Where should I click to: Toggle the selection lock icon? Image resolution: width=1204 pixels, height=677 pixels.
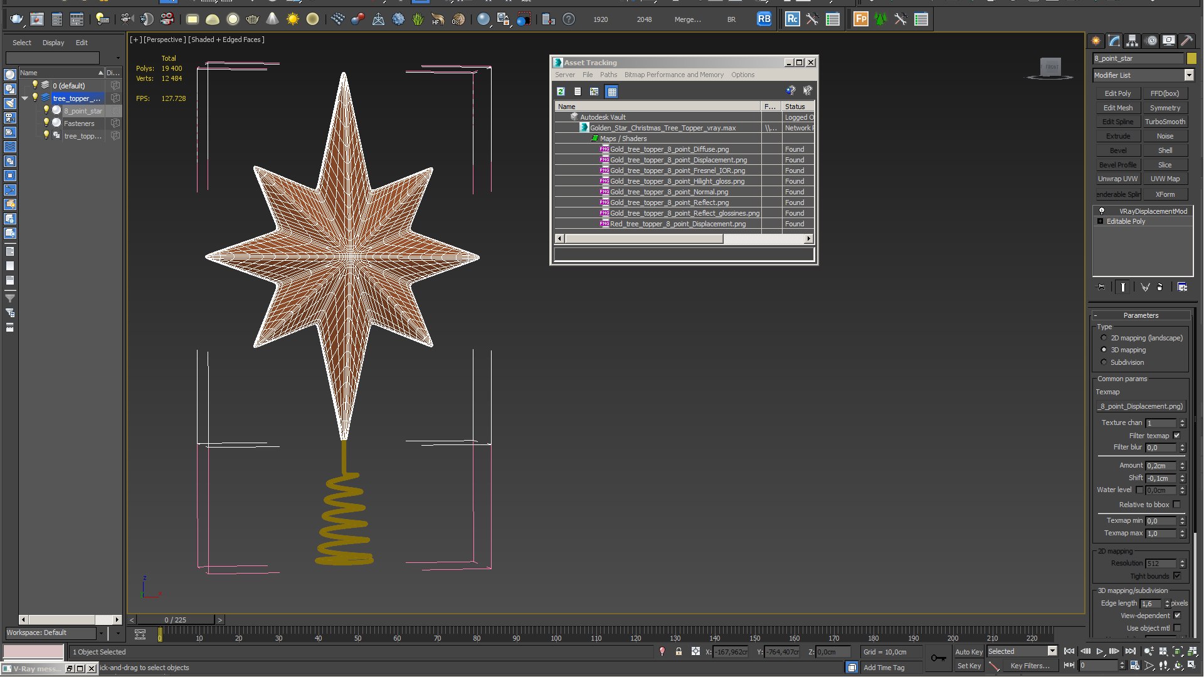tap(679, 652)
